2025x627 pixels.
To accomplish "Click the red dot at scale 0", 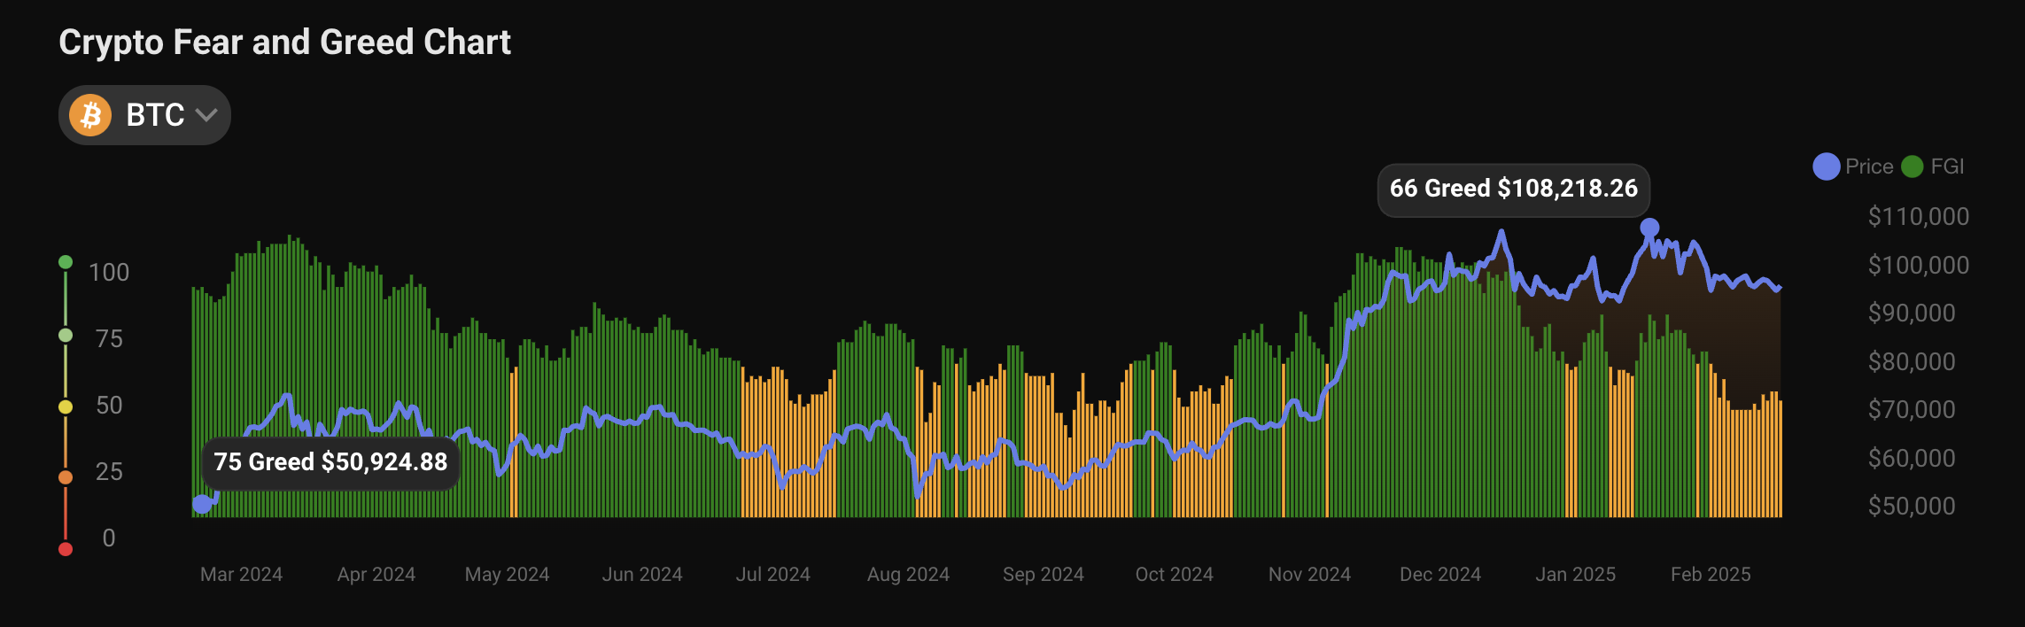I will pos(66,549).
